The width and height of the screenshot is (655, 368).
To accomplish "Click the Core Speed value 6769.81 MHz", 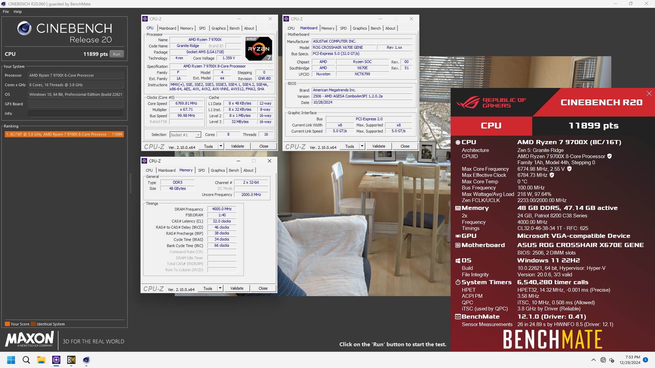I will point(186,104).
